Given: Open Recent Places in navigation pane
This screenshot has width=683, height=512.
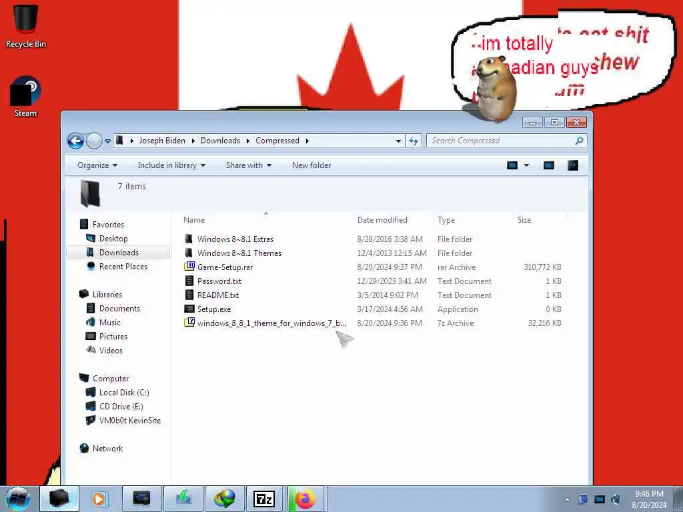Looking at the screenshot, I should (123, 267).
